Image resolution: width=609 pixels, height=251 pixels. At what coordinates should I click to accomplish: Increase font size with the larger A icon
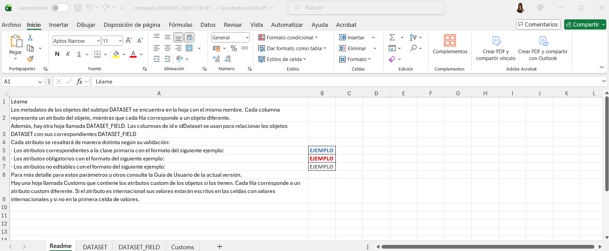[x=129, y=41]
